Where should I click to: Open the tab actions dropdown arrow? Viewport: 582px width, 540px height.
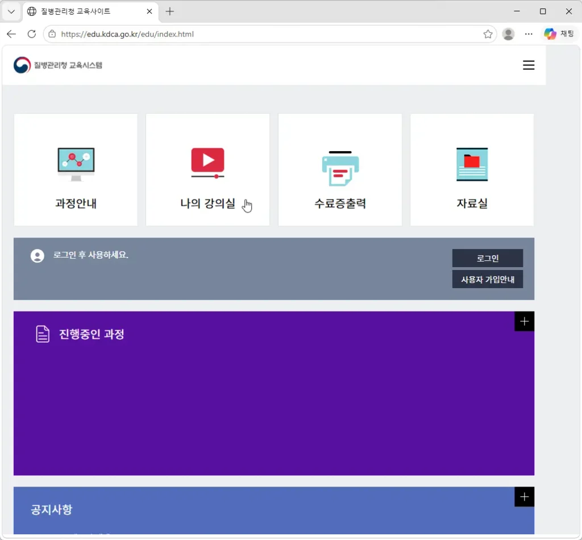(x=11, y=11)
